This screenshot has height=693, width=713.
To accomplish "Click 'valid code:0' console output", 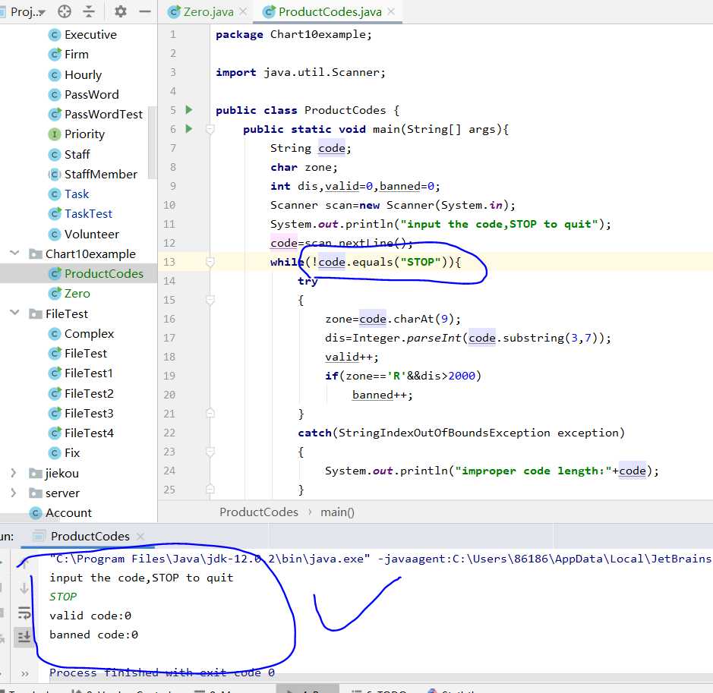I will pos(90,616).
